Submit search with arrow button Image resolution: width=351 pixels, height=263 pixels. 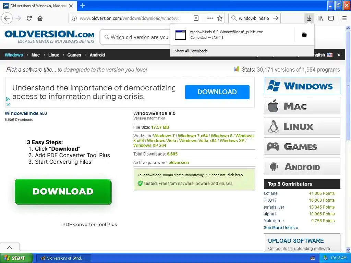pyautogui.click(x=276, y=18)
